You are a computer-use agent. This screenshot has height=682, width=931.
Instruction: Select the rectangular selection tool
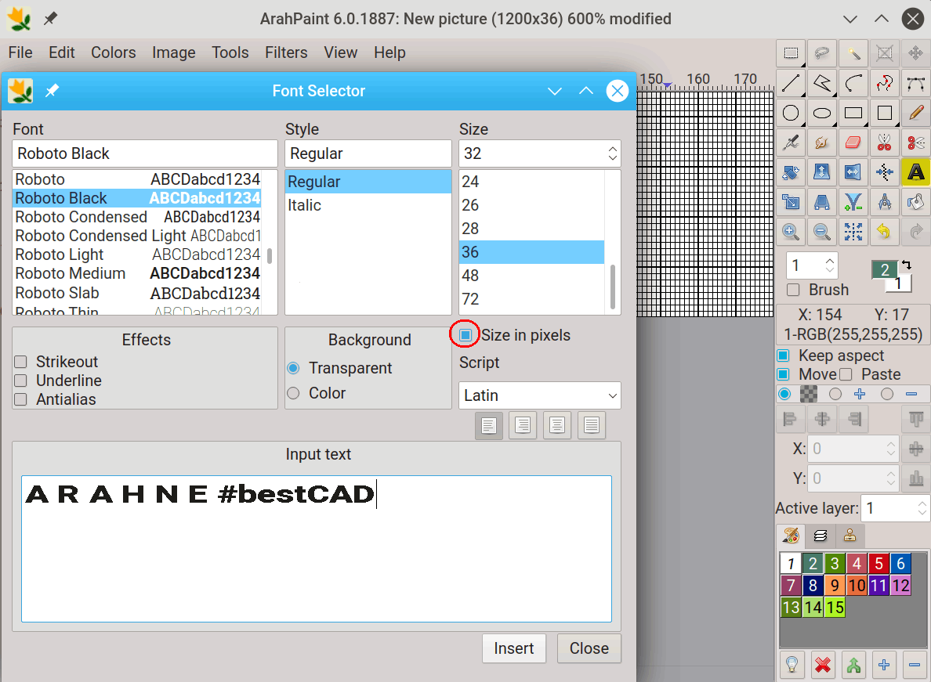click(791, 53)
